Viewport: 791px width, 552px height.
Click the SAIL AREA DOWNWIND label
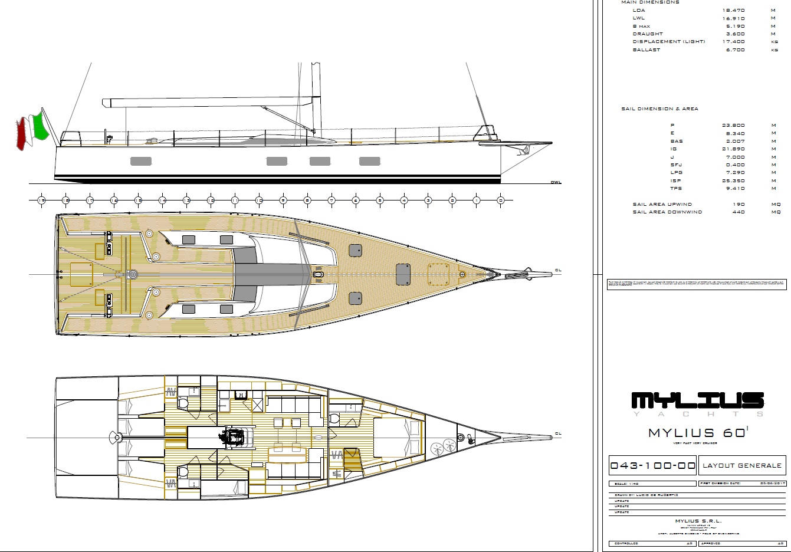[667, 212]
